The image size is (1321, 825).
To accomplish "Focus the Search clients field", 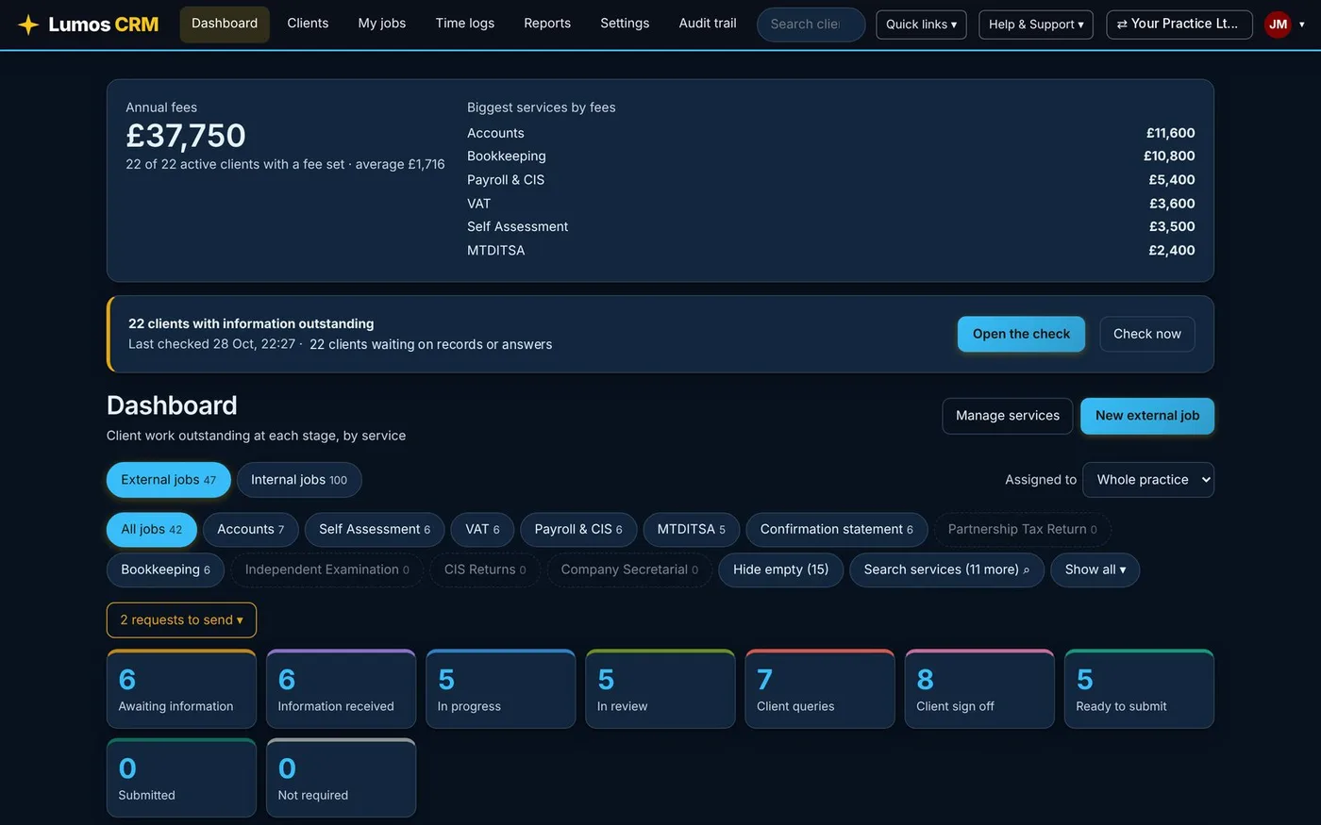I will [811, 25].
